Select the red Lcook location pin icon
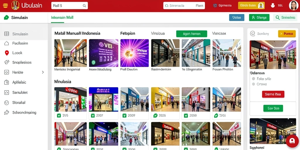The image size is (300, 150). (x=7, y=53)
